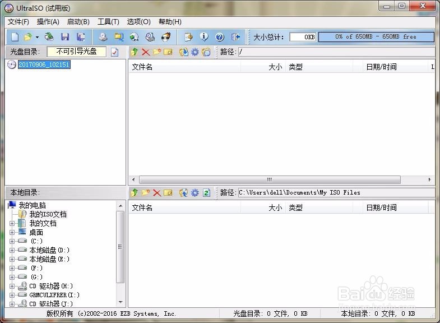440x323 pixels.
Task: Expand the 本地磁盘 (D:) node
Action: tap(12, 250)
